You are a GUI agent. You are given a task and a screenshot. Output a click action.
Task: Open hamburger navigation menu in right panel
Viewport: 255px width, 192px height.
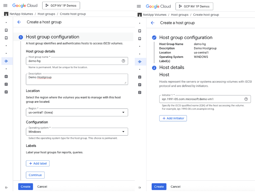139,6
